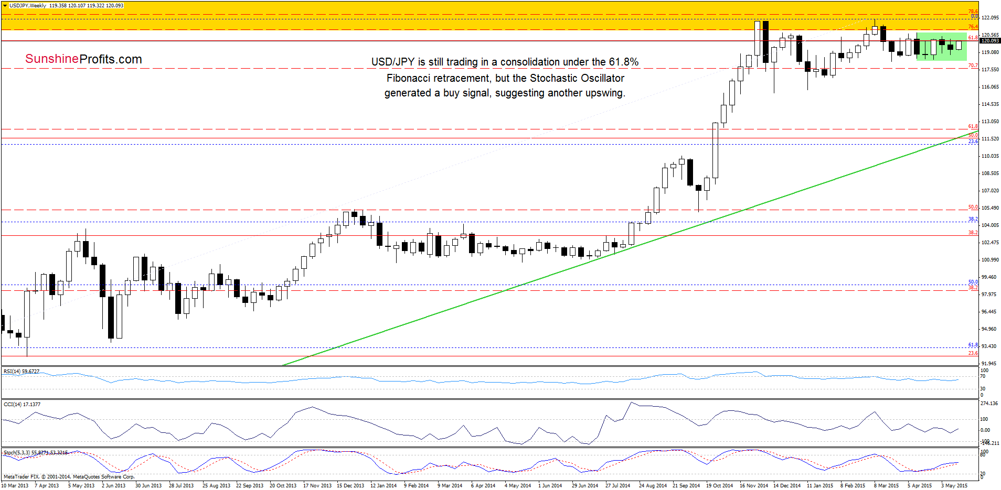This screenshot has height=490, width=1001.
Task: Click the 22 Sep 2013 date label
Action: (250, 486)
